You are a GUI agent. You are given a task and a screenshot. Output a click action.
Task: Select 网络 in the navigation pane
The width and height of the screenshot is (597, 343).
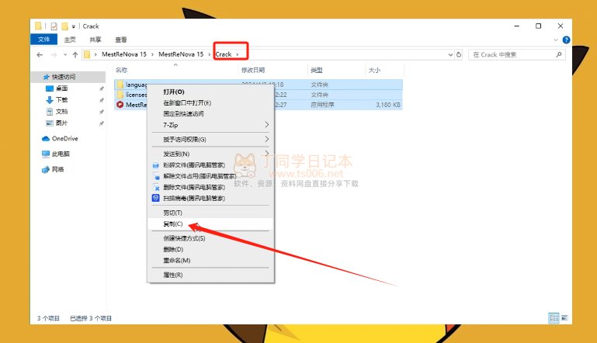pos(57,169)
